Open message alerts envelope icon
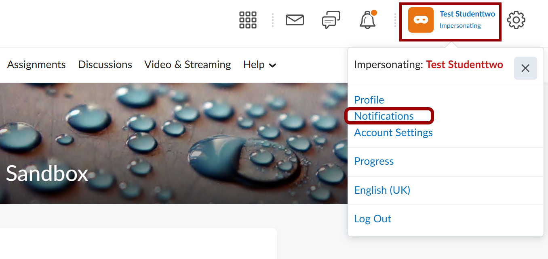This screenshot has width=548, height=259. pos(295,20)
